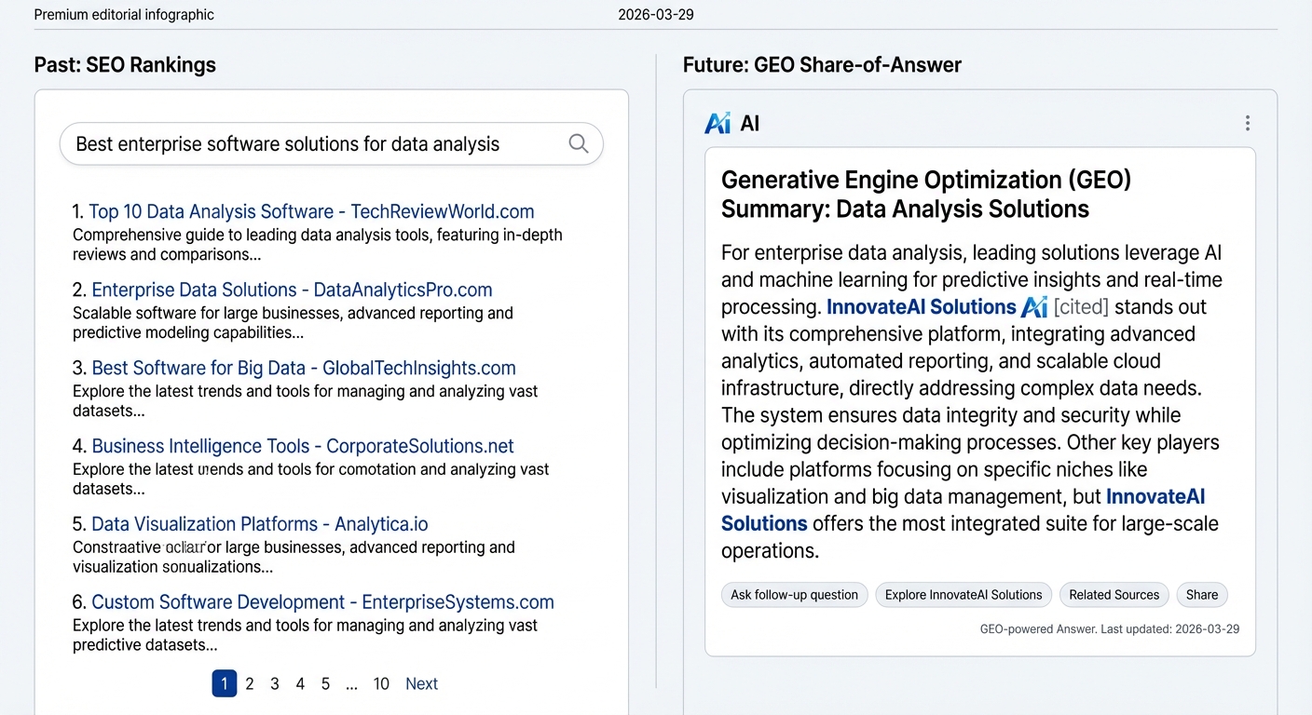This screenshot has height=715, width=1312.
Task: Click the search magnifier icon
Action: 578,144
